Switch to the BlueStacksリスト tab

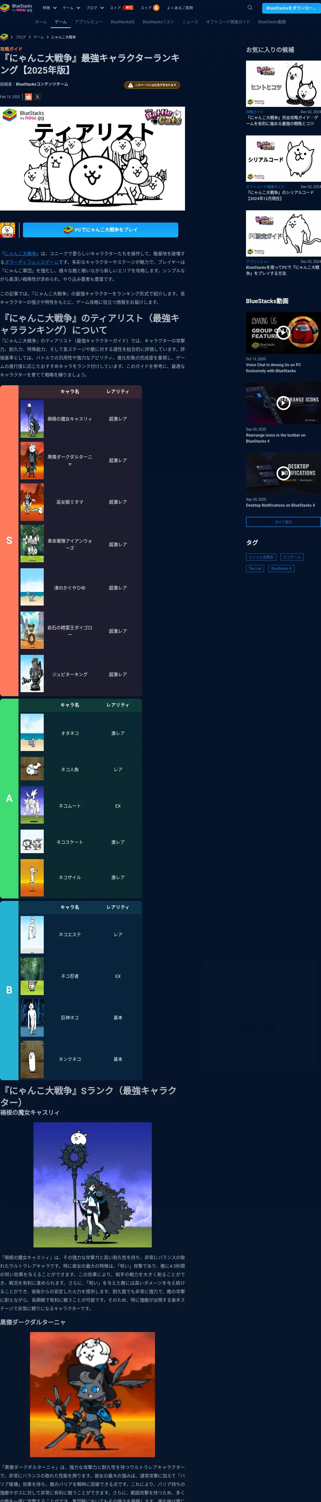158,22
